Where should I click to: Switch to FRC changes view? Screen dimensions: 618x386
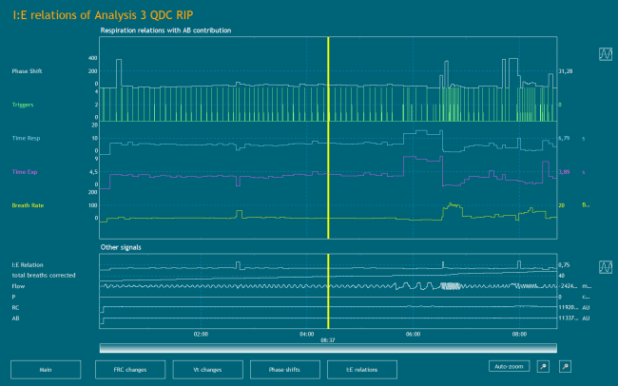point(128,368)
